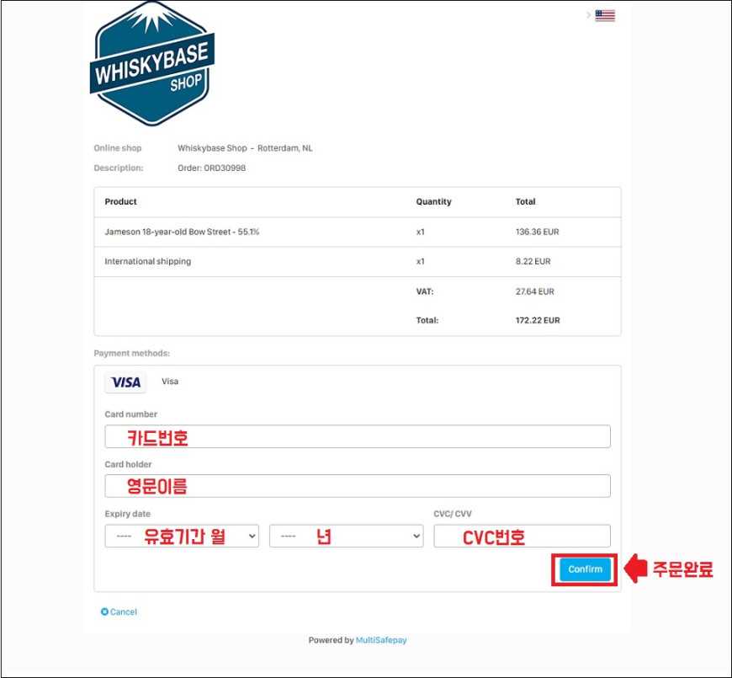
Task: Click the Jameson row quantity x1
Action: point(421,232)
